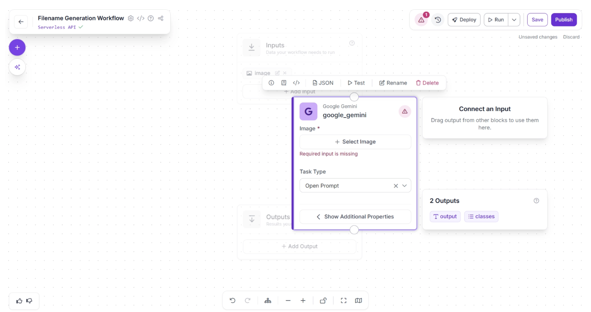Click the warning errors icon in top bar
Viewport: 591px width, 312px height.
[421, 20]
